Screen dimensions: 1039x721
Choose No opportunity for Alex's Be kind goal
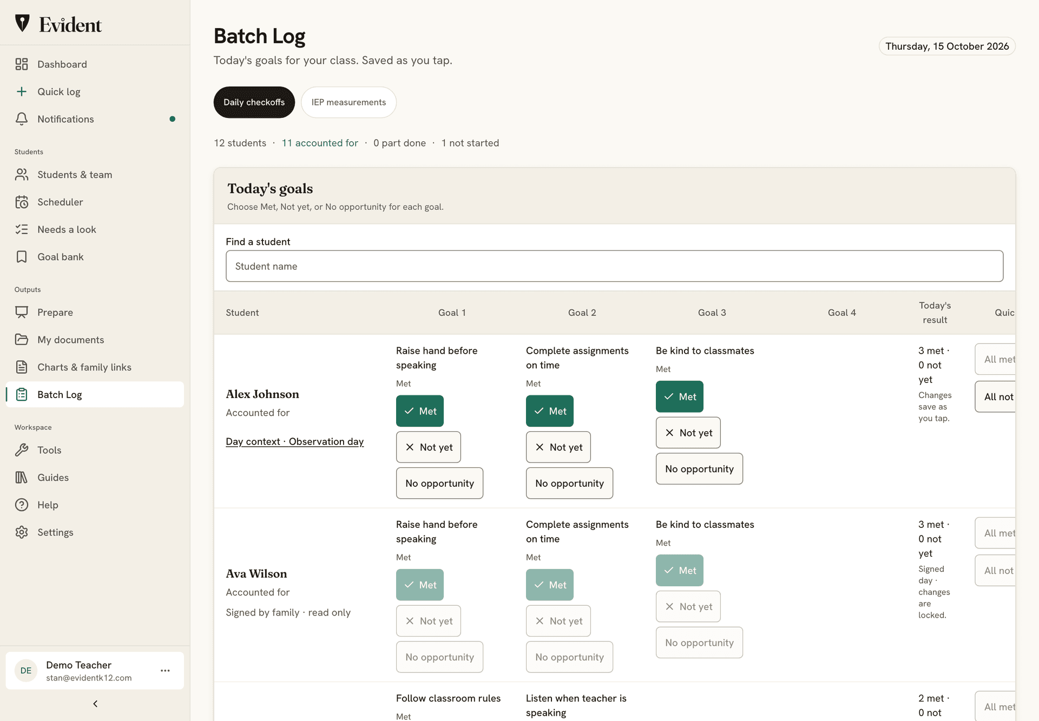tap(699, 469)
